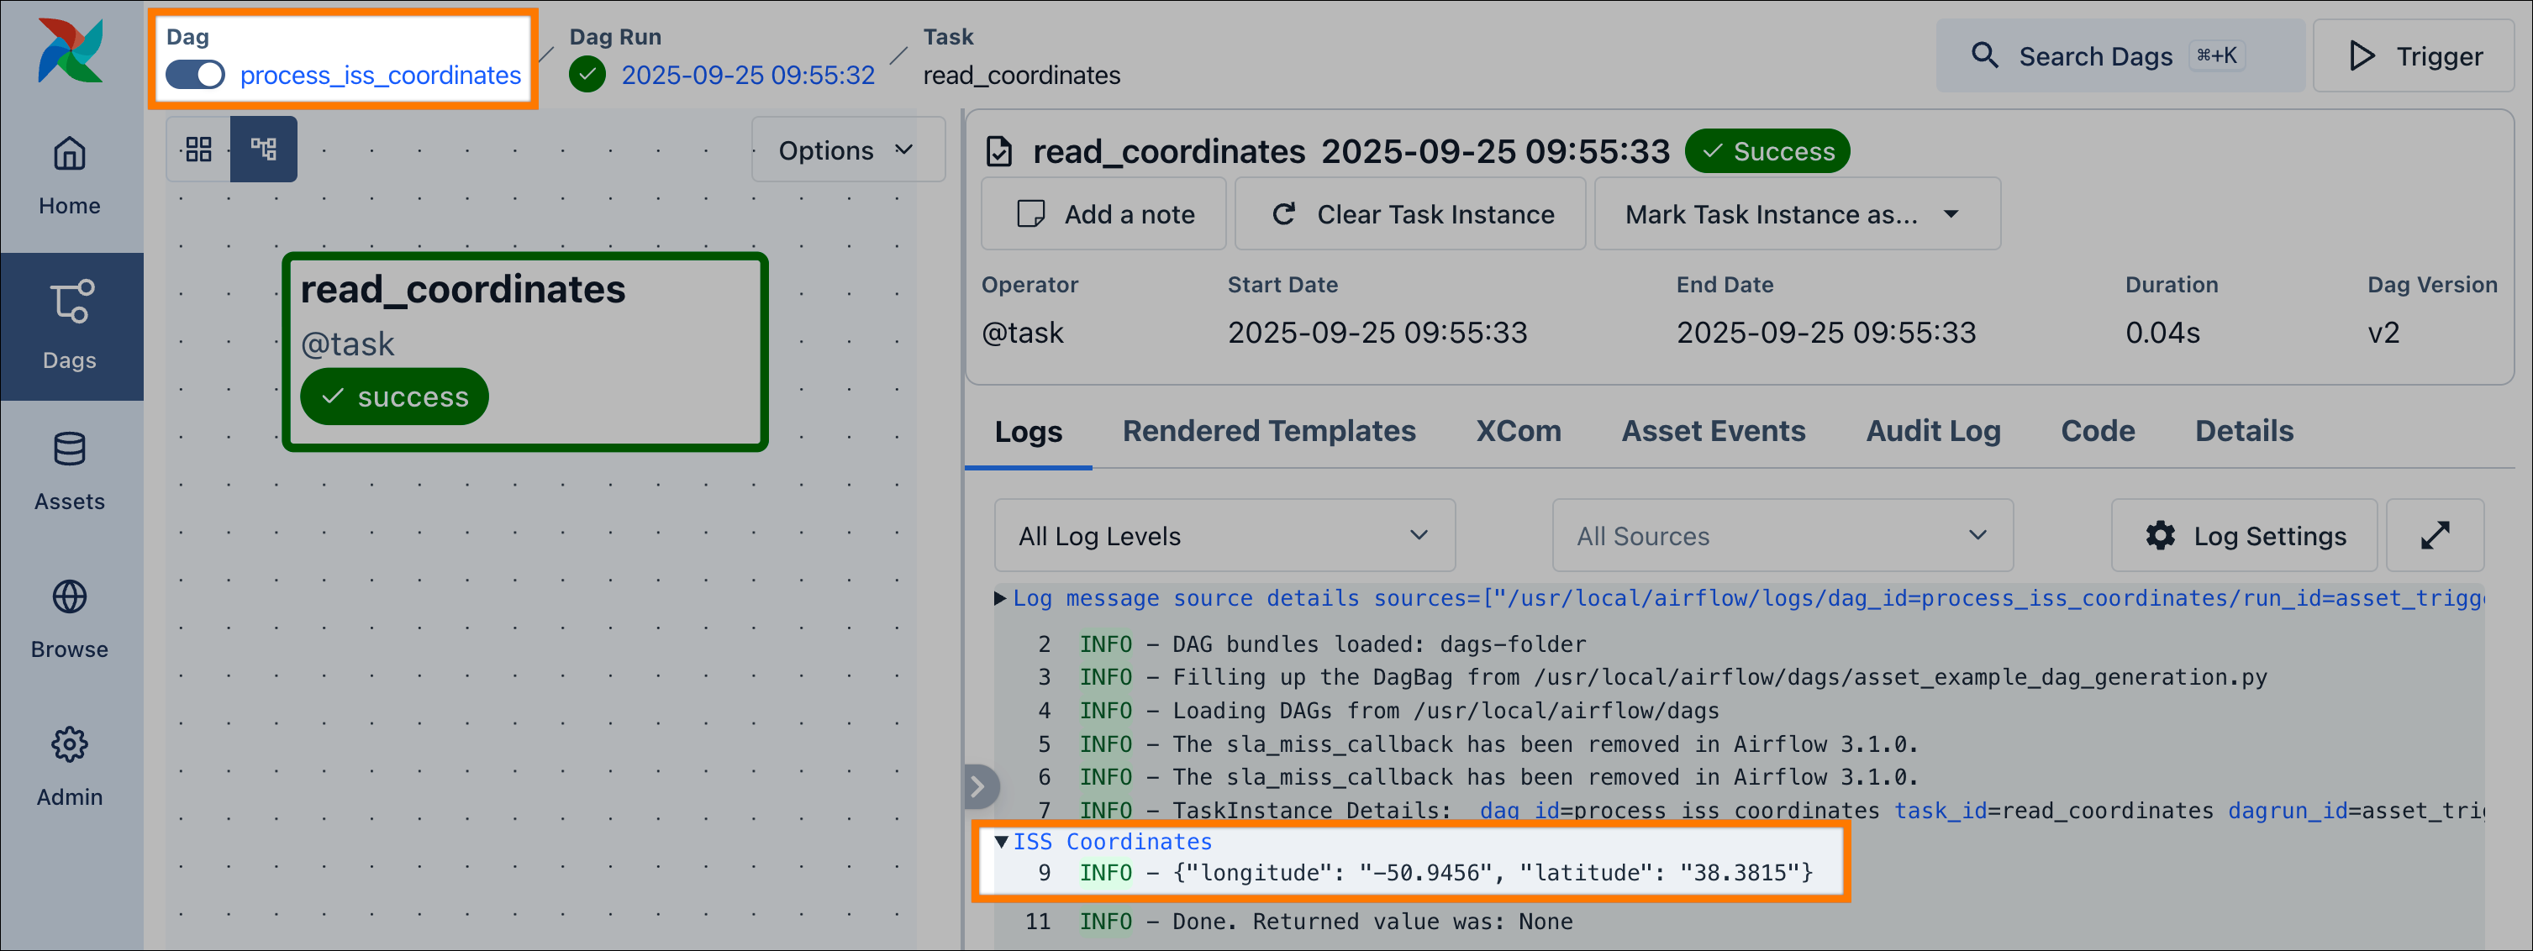Expand logs to fullscreen view
Image resolution: width=2533 pixels, height=951 pixels.
coord(2436,535)
